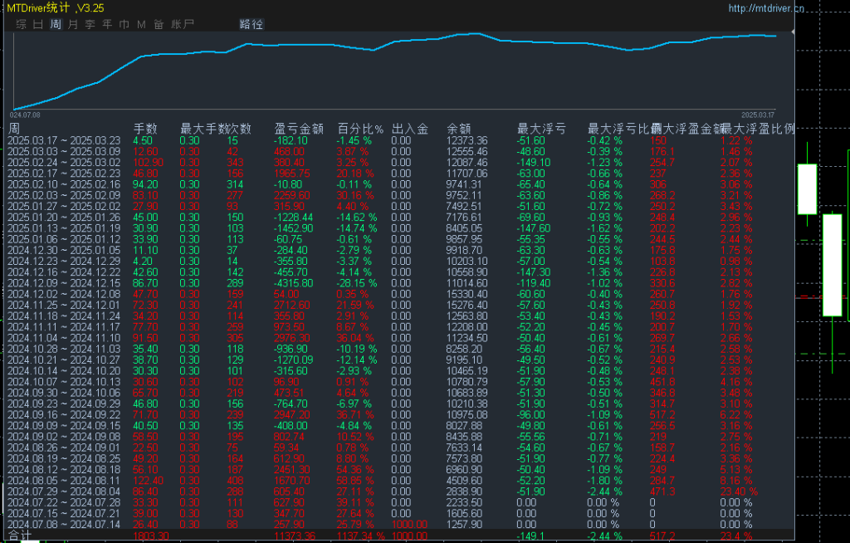Image resolution: width=850 pixels, height=543 pixels.
Task: Click the 最大浮亏 column header
Action: tap(540, 129)
